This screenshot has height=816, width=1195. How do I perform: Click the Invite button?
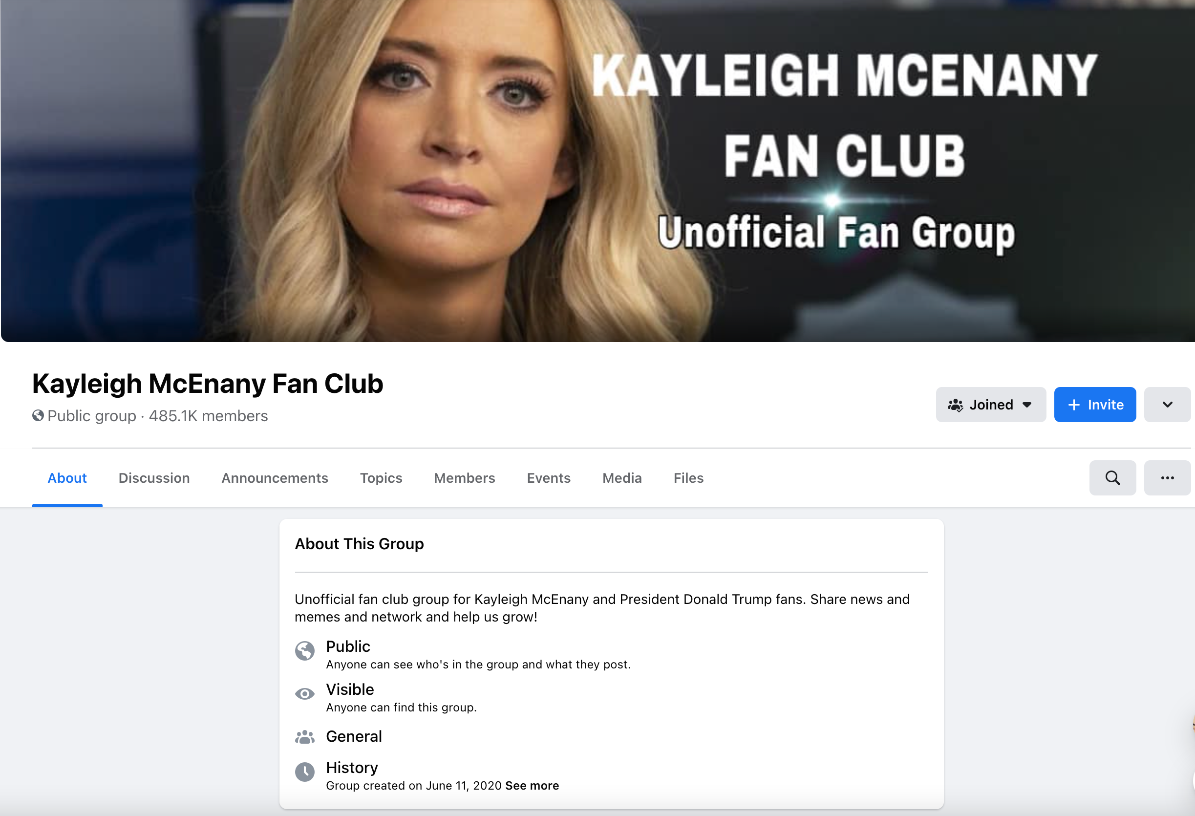point(1095,405)
